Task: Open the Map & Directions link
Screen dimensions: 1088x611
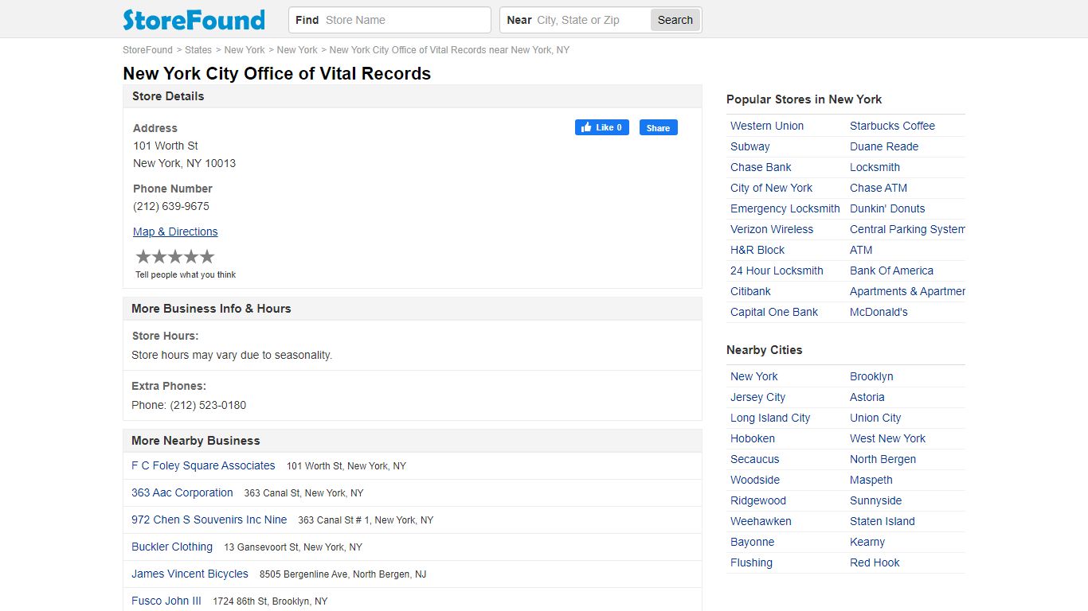Action: coord(175,232)
